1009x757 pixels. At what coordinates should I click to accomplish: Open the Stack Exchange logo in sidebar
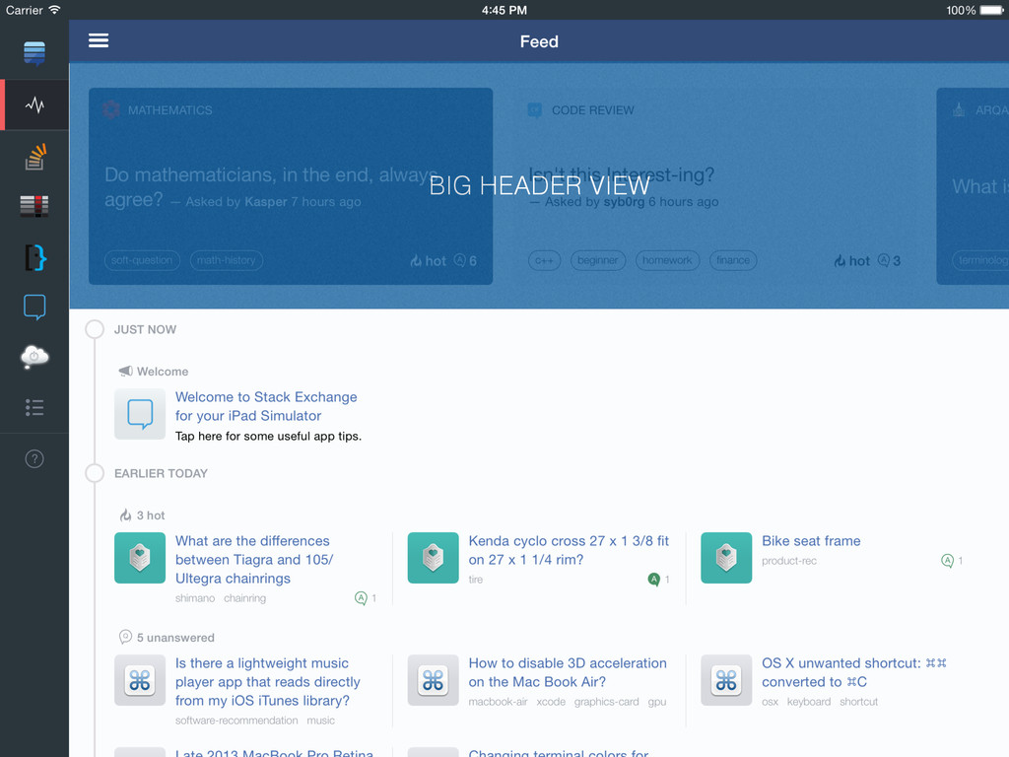pos(34,53)
